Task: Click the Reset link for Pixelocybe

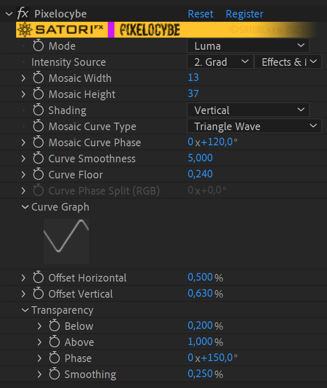Action: click(x=200, y=14)
